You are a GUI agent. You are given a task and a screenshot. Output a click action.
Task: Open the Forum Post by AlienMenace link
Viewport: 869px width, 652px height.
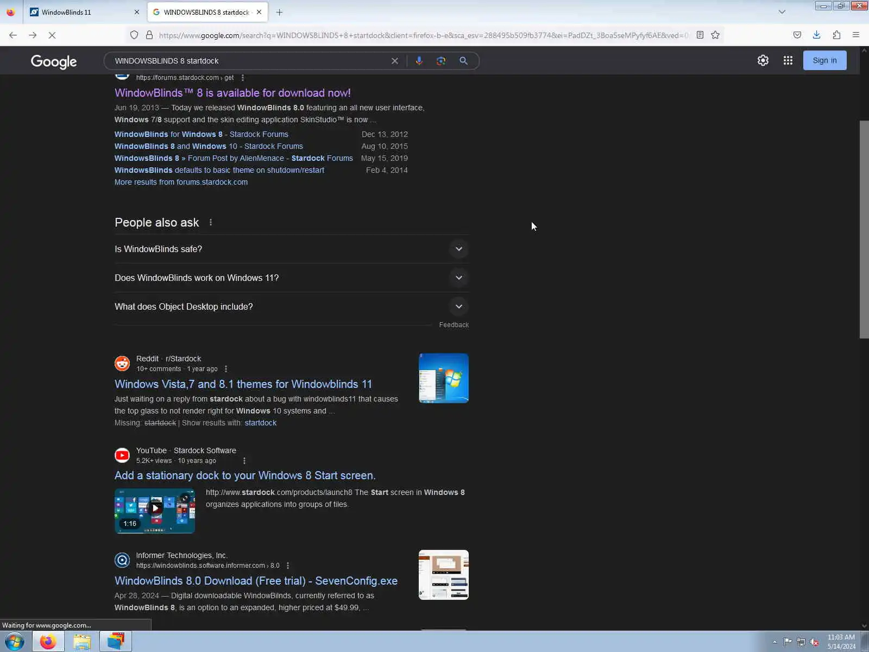pos(234,158)
